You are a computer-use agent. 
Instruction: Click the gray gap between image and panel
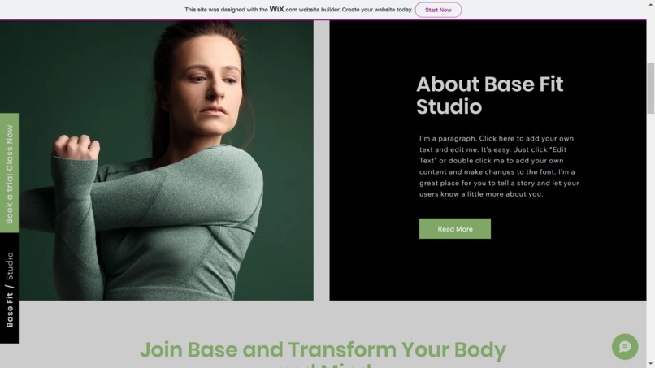click(321, 160)
